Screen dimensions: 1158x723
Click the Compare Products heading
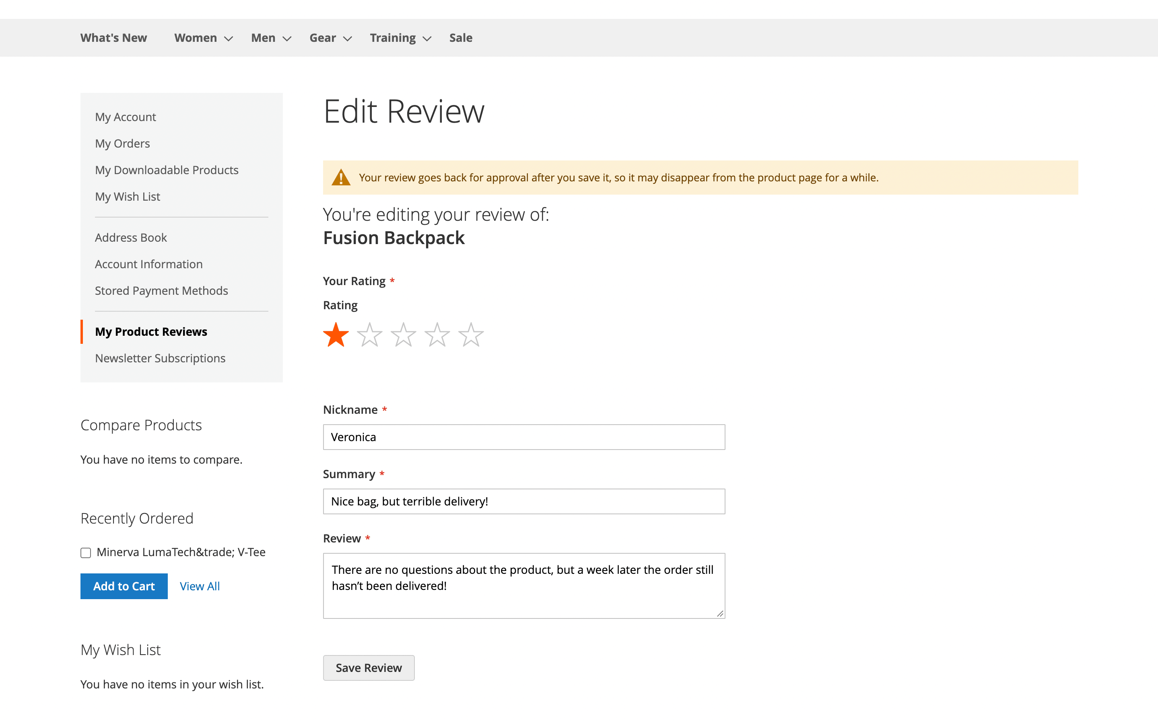pos(141,425)
